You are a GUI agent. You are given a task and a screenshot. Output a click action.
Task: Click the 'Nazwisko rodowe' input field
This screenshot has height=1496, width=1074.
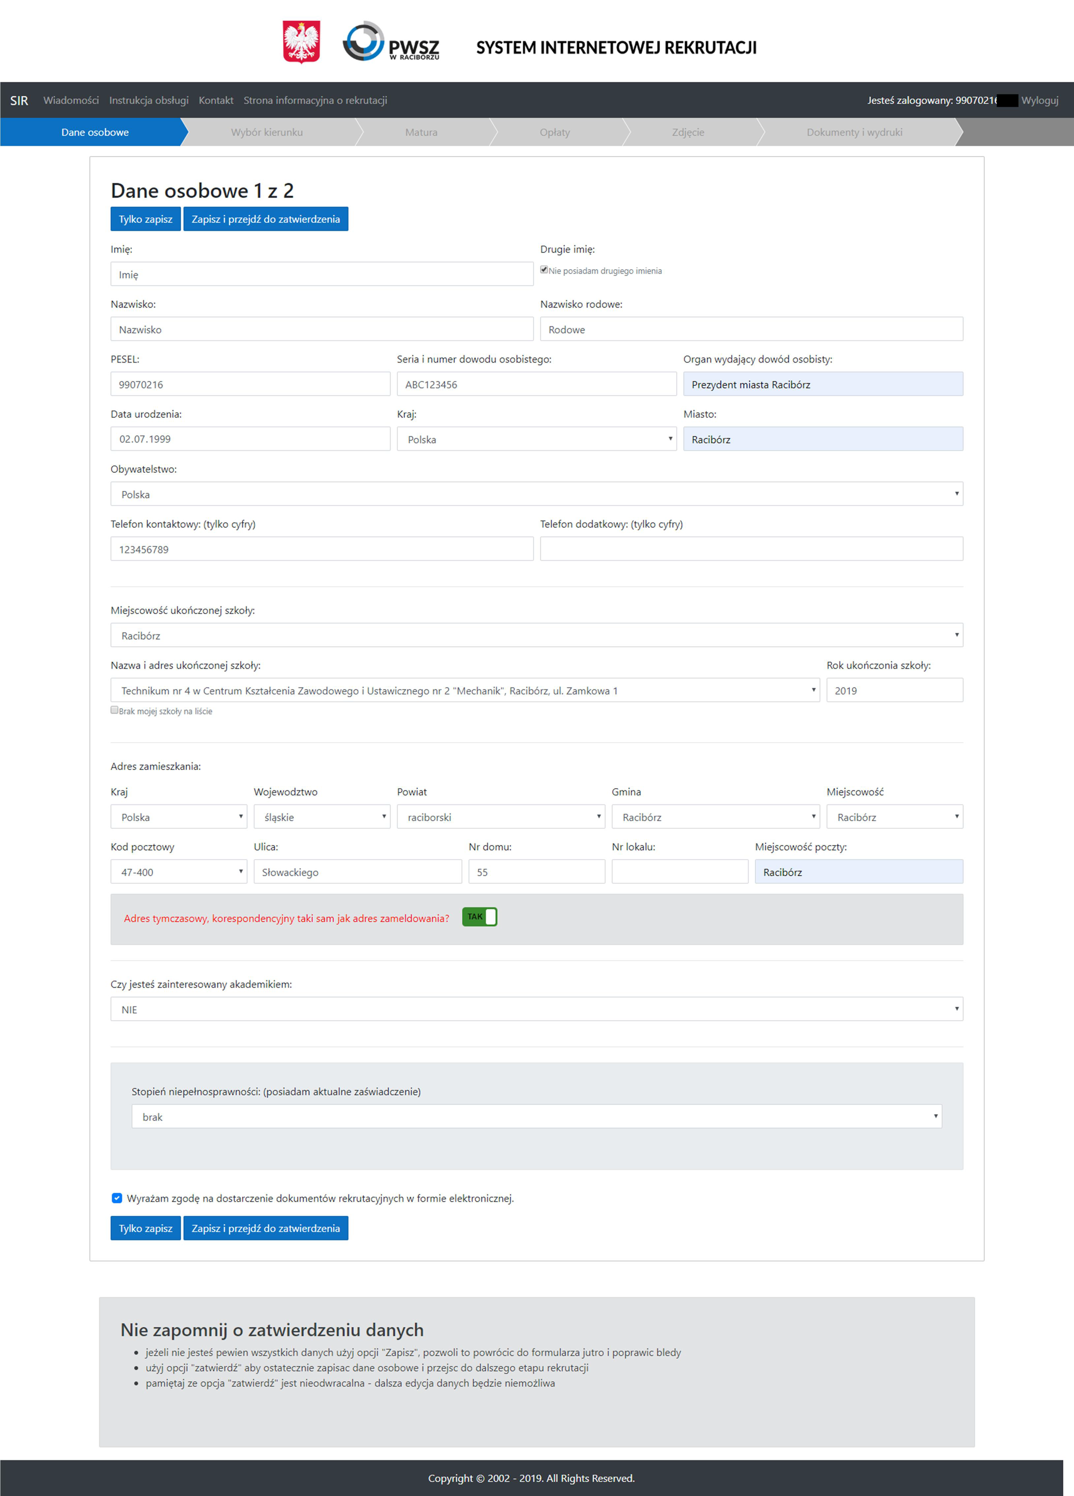[x=751, y=328]
